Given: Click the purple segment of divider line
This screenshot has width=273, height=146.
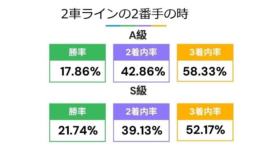Looking at the screenshot, I should [144, 26].
